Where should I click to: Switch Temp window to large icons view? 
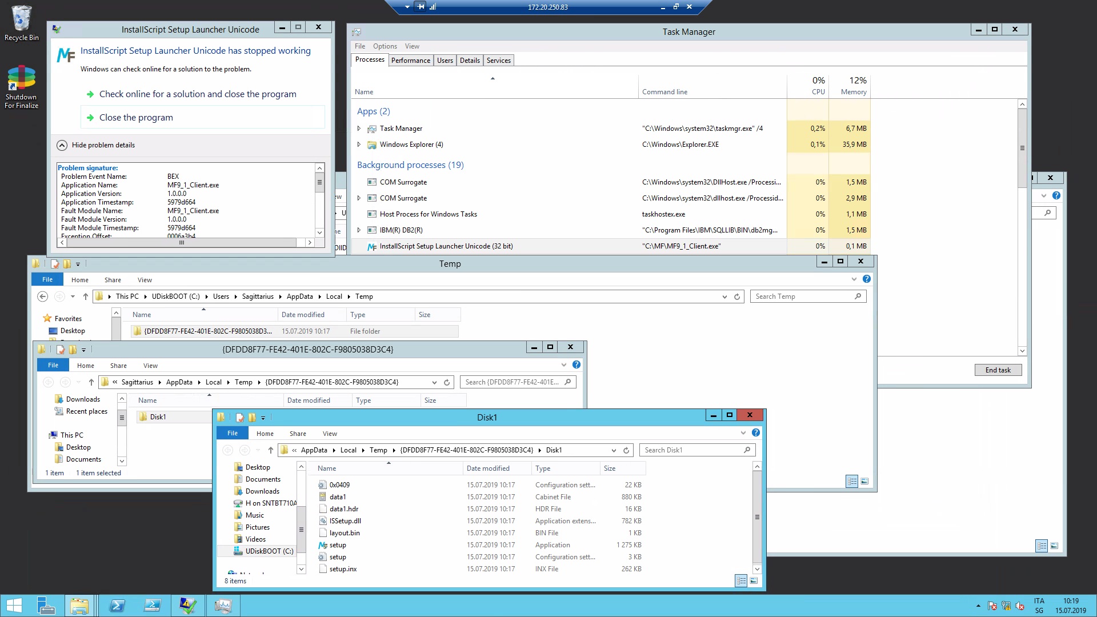pyautogui.click(x=864, y=482)
